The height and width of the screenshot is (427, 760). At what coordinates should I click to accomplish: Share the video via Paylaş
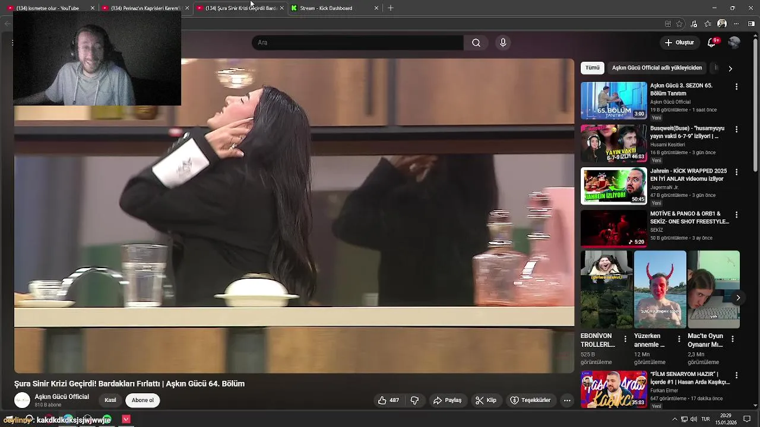point(447,400)
